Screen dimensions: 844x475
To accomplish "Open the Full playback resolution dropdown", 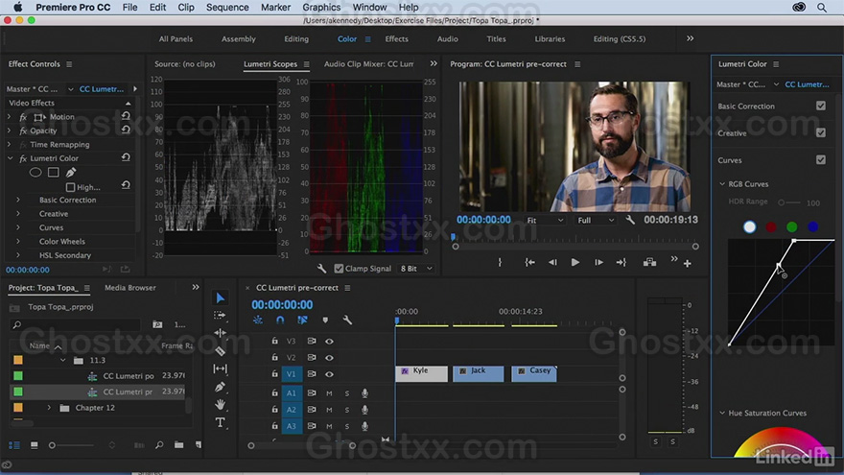I will click(x=596, y=221).
